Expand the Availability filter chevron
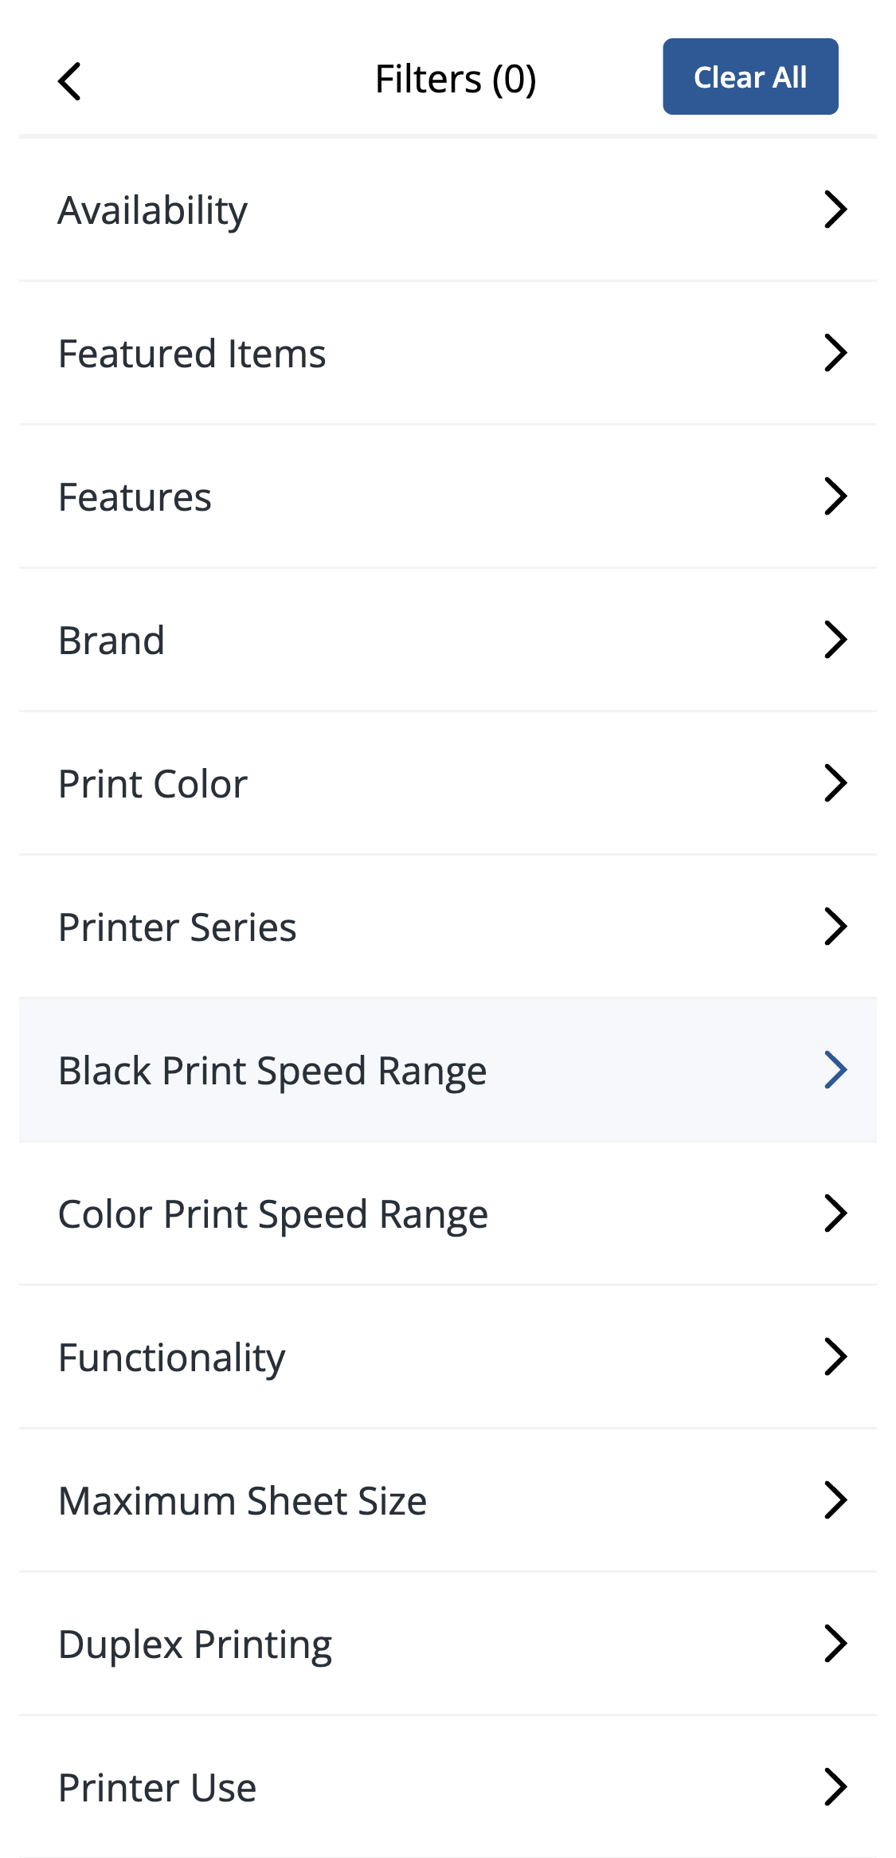The height and width of the screenshot is (1858, 896). coord(835,210)
